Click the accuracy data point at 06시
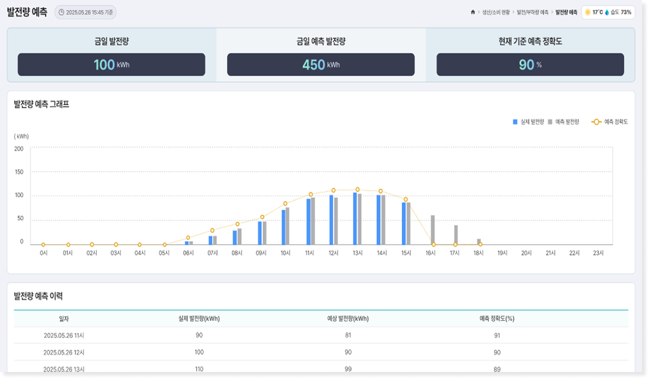Viewport: 649px width, 379px height. (188, 238)
